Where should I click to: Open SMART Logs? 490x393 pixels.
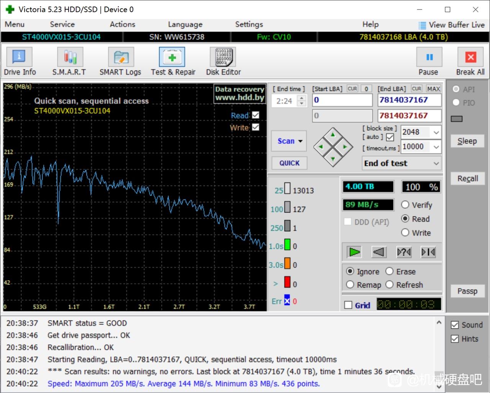click(121, 57)
